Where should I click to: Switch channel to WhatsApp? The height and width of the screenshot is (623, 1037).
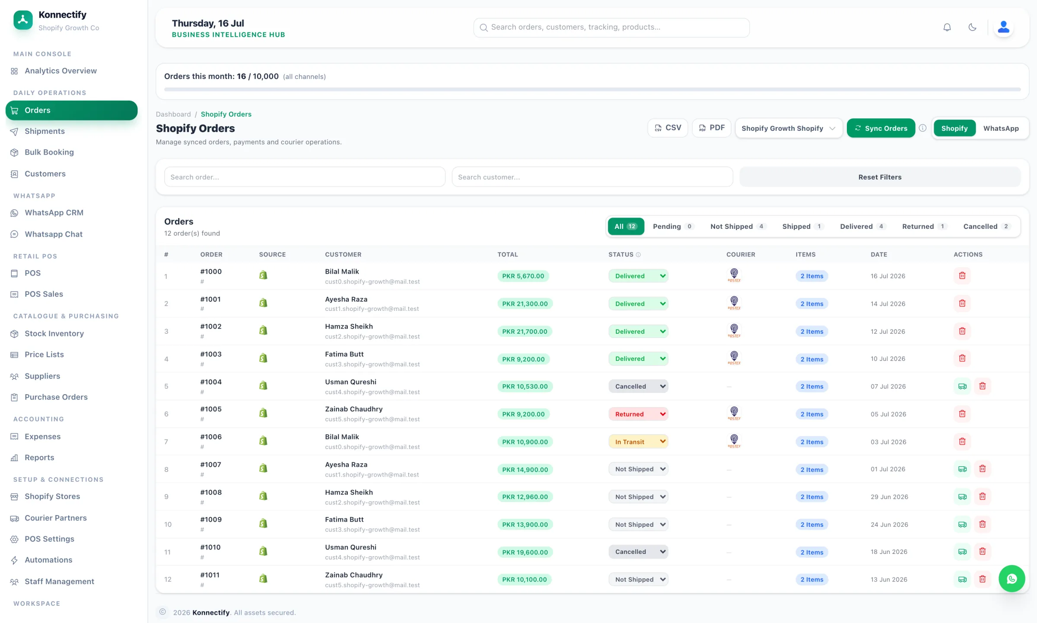[1001, 128]
